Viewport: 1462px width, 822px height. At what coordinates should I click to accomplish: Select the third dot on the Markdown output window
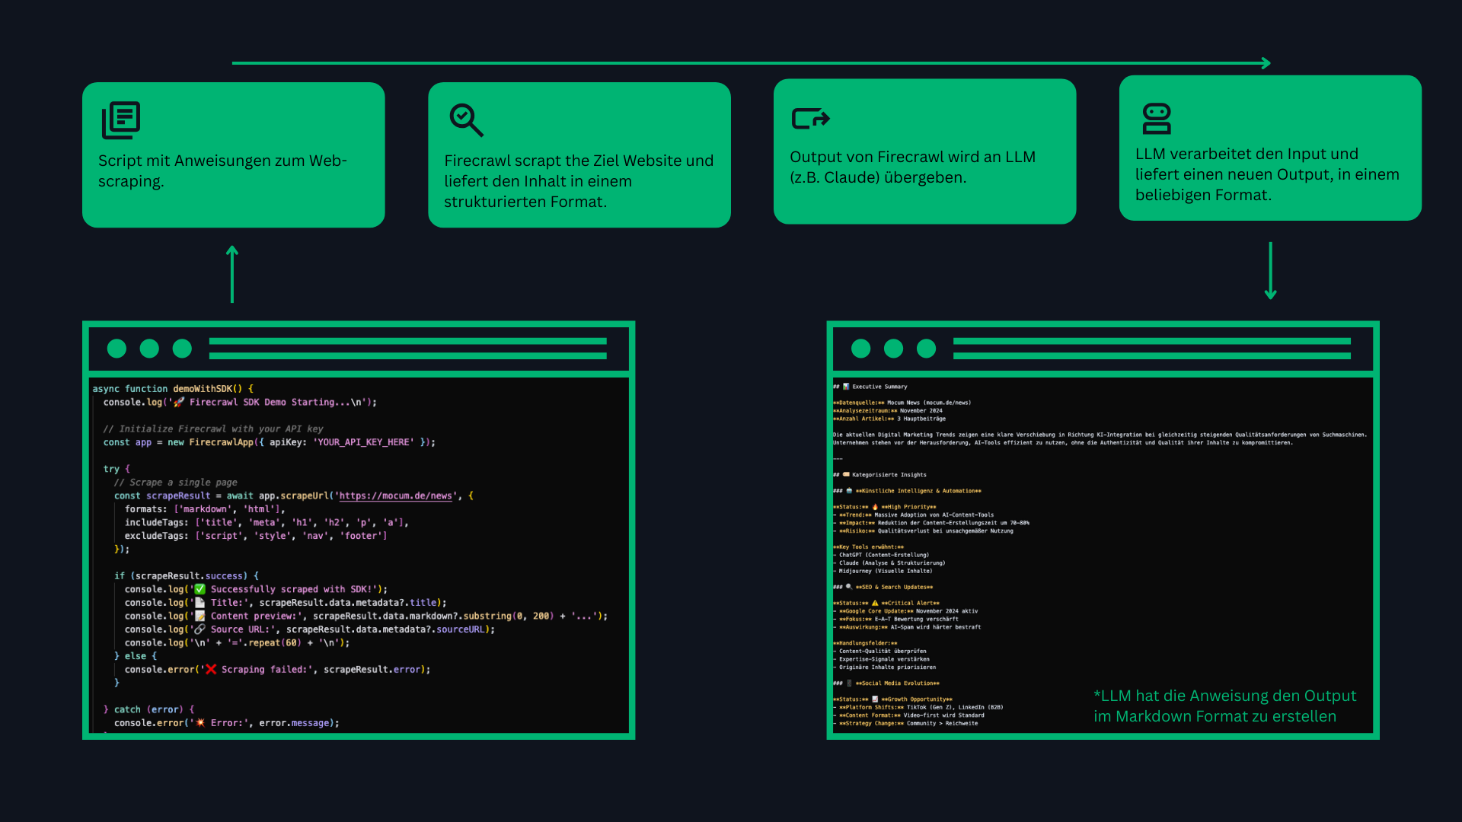coord(926,349)
